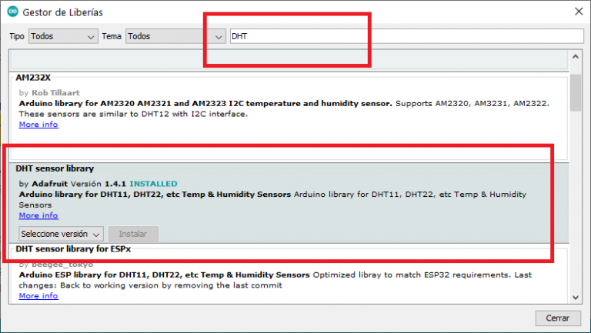Image resolution: width=591 pixels, height=333 pixels.
Task: Close the Gestor de Librerías window with X
Action: [x=578, y=12]
